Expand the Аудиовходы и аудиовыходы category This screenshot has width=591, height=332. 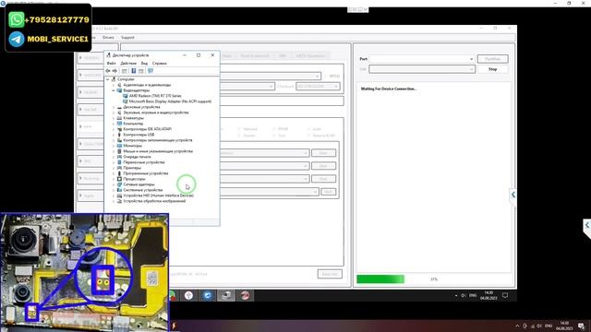[114, 85]
